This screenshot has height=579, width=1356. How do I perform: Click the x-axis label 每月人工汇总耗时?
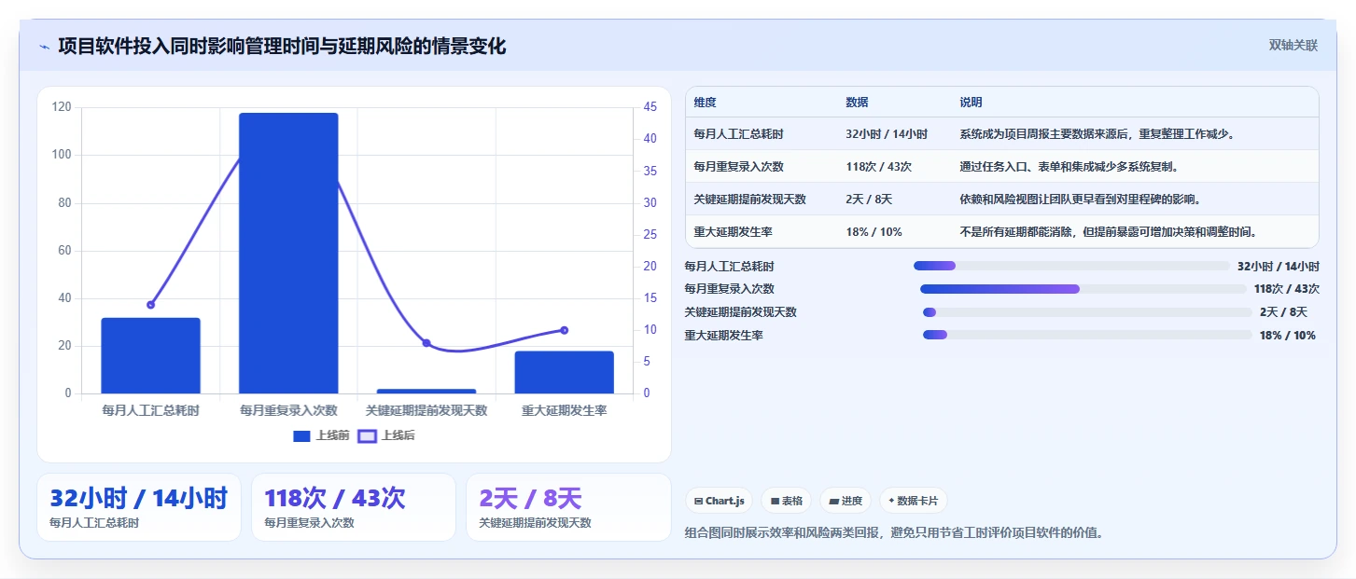[150, 410]
